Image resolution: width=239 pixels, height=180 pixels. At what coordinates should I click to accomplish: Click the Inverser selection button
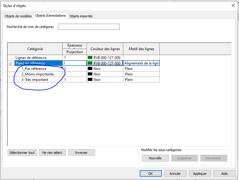click(81, 153)
